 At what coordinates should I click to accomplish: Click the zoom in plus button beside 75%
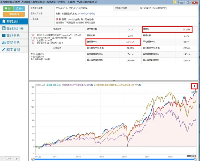[x=17, y=159]
